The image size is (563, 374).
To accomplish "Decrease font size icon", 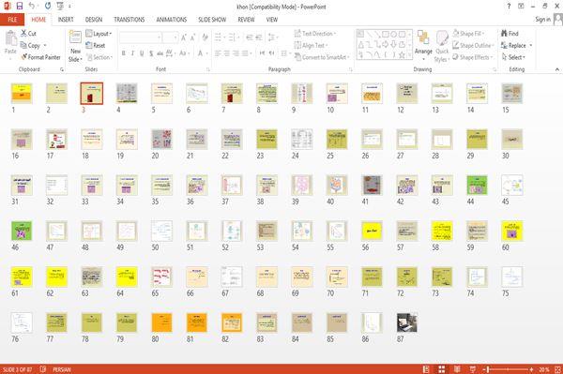I will pyautogui.click(x=192, y=37).
